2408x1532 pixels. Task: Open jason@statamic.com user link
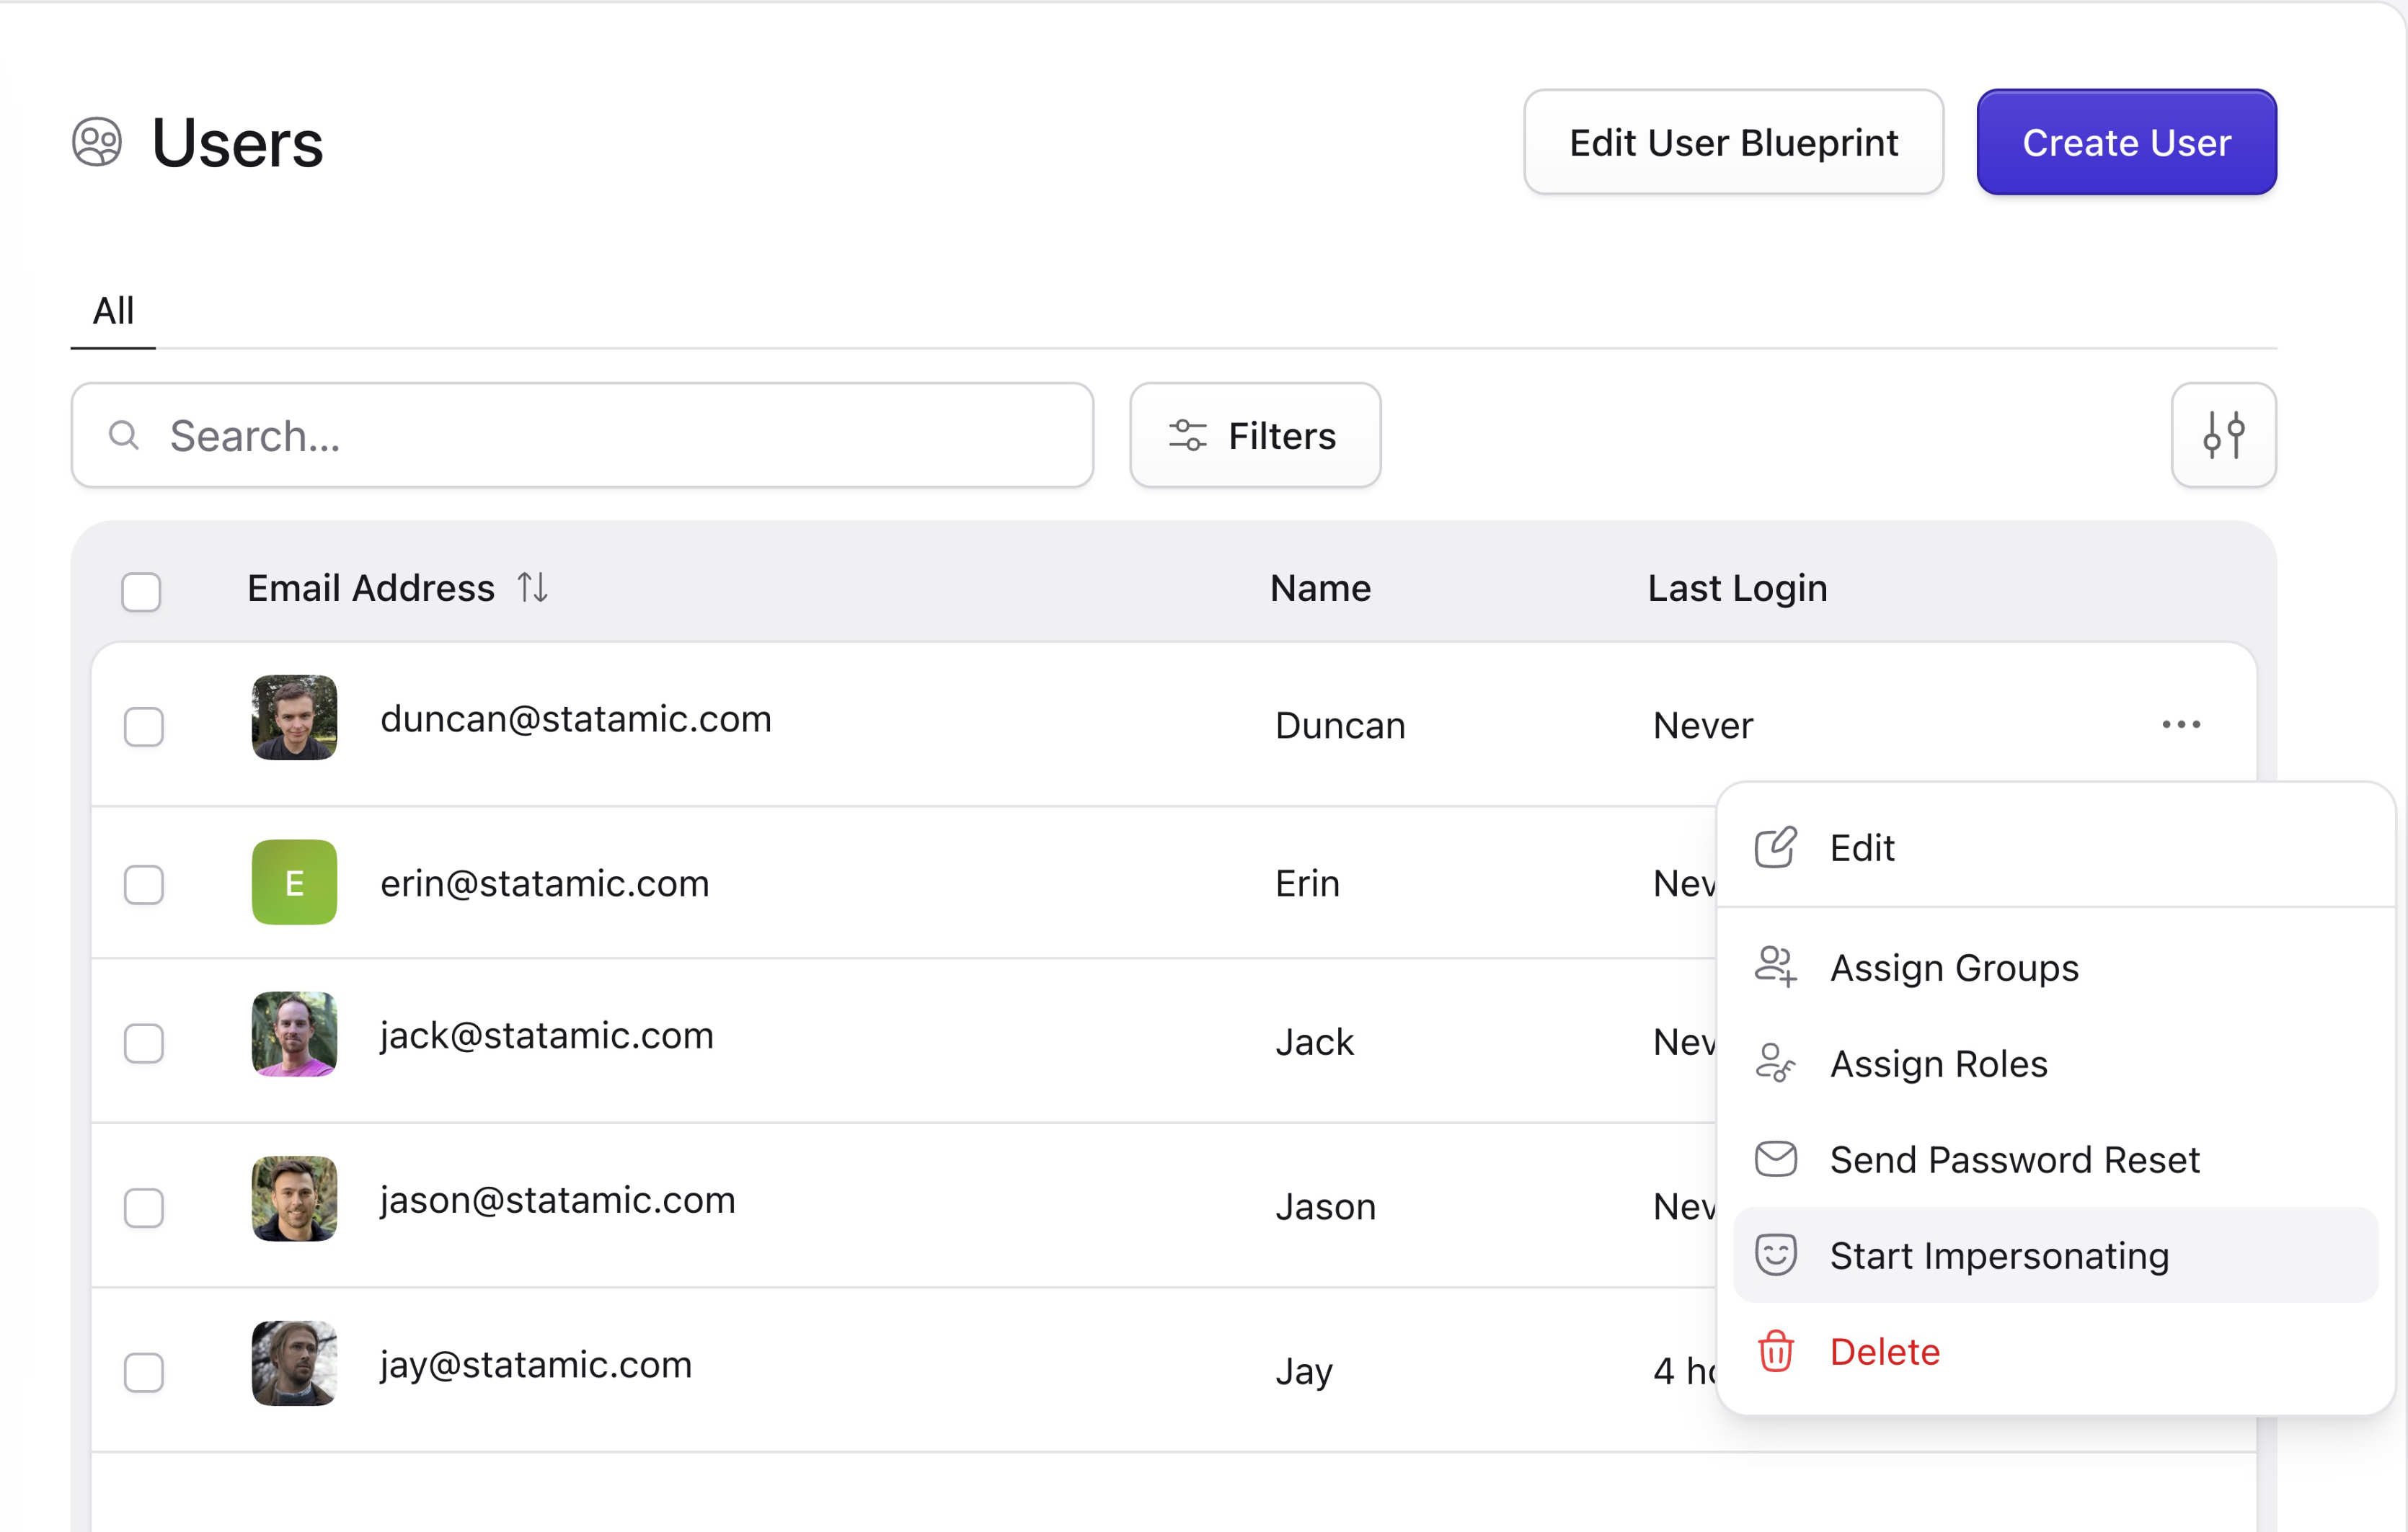tap(558, 1201)
